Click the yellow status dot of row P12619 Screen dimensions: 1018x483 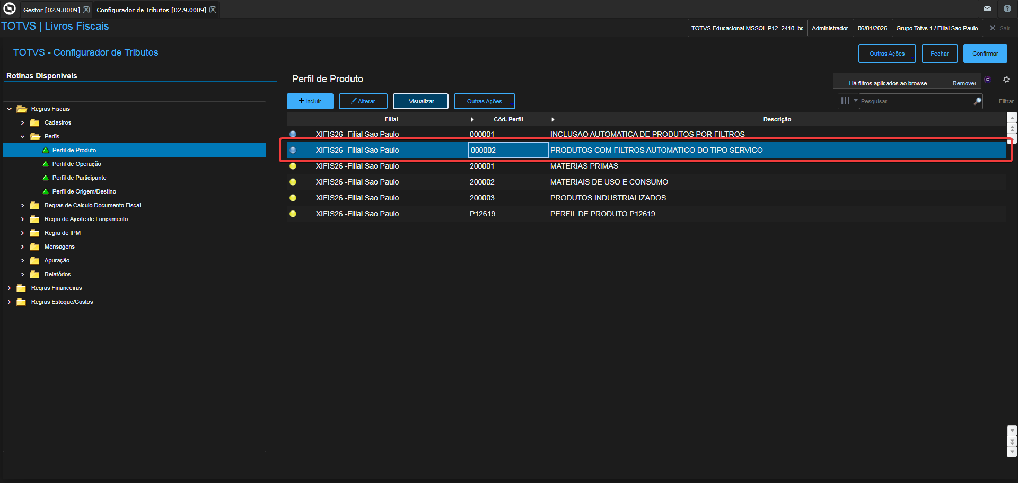click(x=293, y=214)
